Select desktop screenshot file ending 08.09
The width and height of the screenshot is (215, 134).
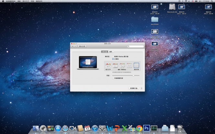155,7
